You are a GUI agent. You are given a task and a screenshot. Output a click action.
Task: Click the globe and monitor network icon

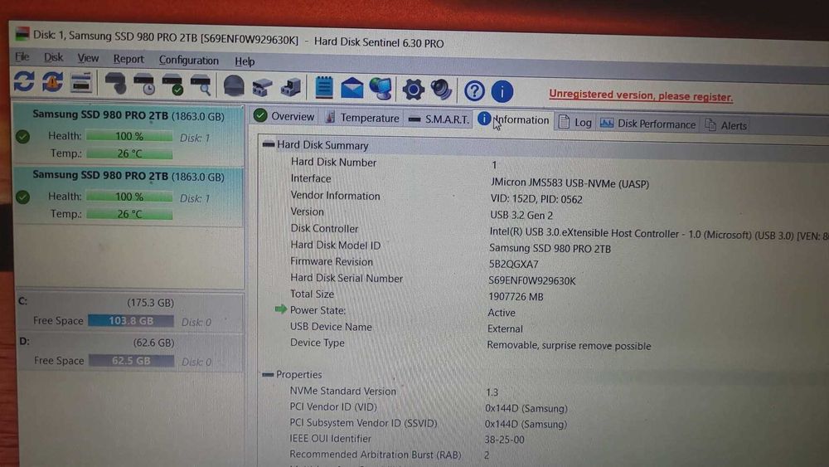coord(381,88)
